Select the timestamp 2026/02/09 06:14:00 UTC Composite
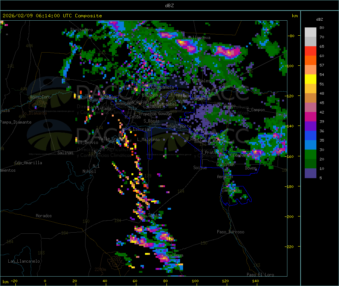 coord(52,16)
